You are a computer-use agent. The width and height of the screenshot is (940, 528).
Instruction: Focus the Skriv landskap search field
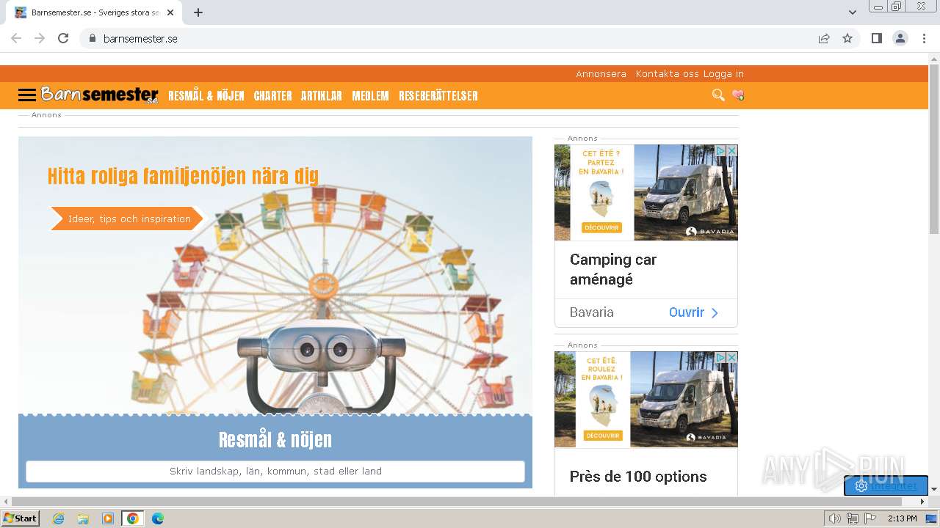pyautogui.click(x=275, y=472)
